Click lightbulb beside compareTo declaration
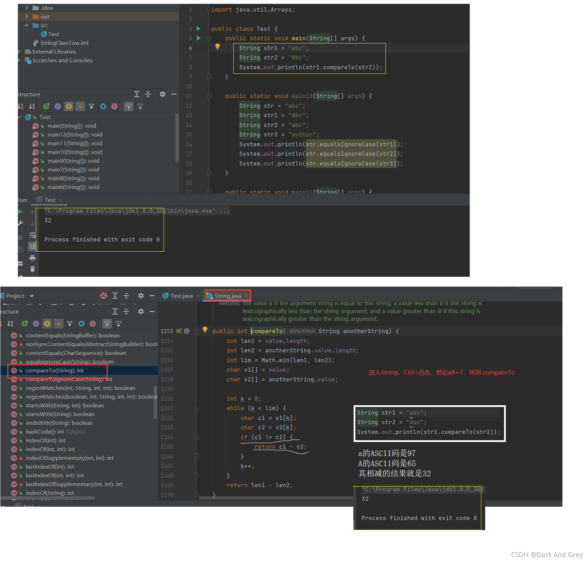588x562 pixels. click(x=205, y=330)
